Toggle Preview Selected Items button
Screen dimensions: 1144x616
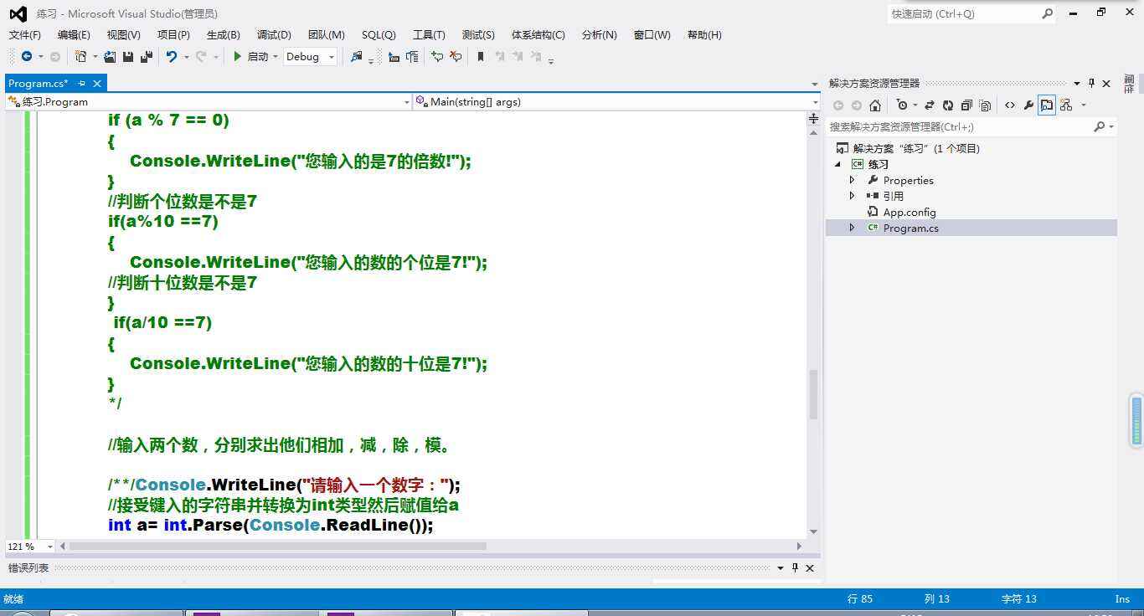1047,105
